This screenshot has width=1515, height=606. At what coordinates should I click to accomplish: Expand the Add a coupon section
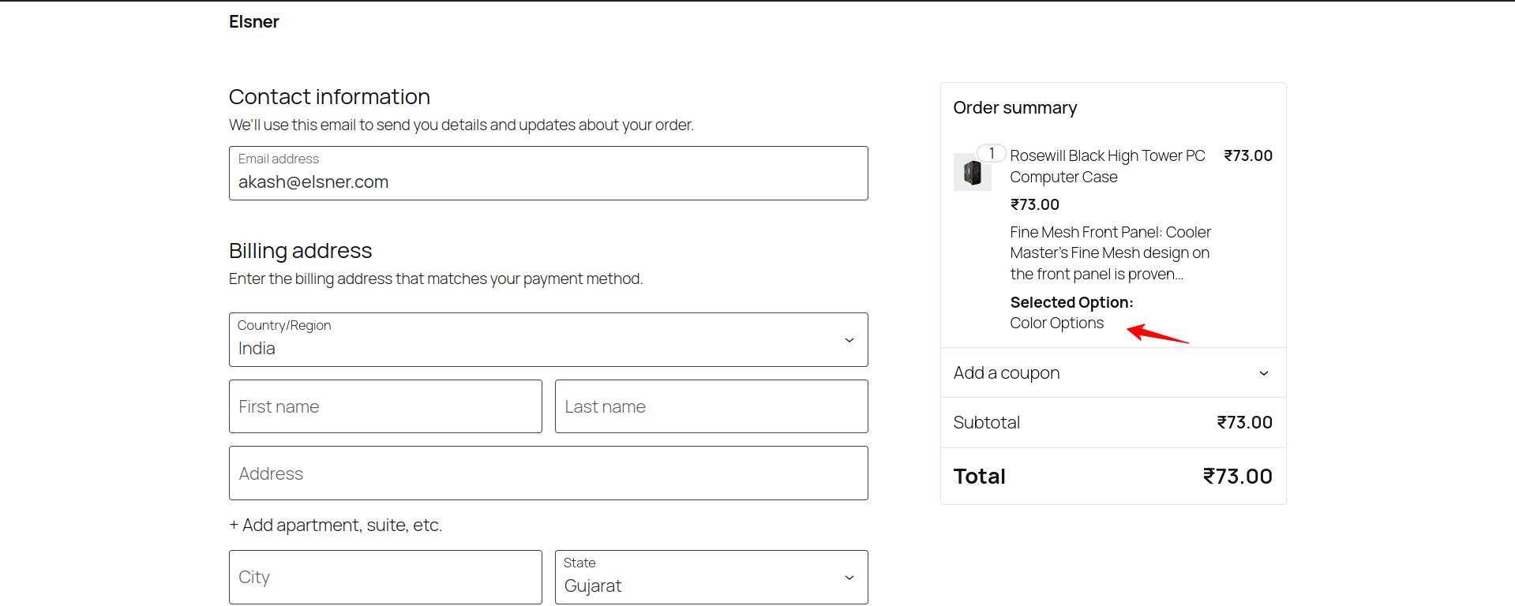pos(1112,373)
